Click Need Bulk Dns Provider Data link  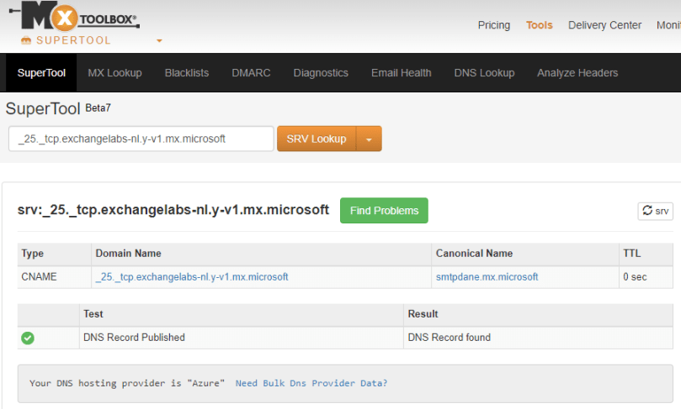tap(311, 383)
